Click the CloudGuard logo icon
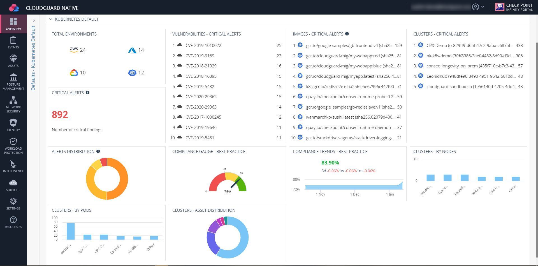 point(14,8)
